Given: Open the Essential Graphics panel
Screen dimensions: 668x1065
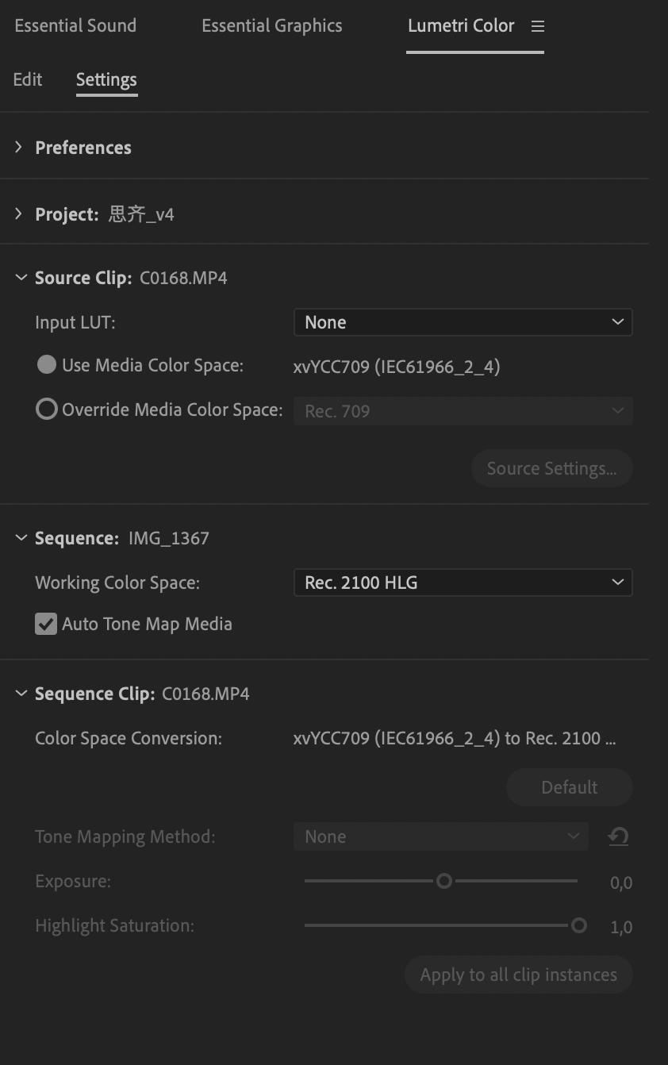Looking at the screenshot, I should coord(271,25).
